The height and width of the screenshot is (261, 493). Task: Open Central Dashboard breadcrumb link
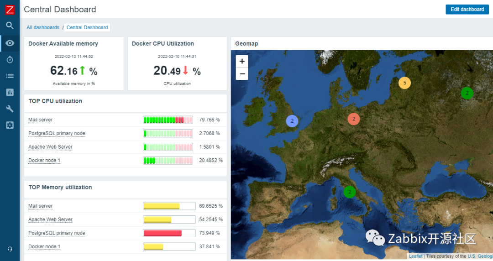tap(87, 27)
